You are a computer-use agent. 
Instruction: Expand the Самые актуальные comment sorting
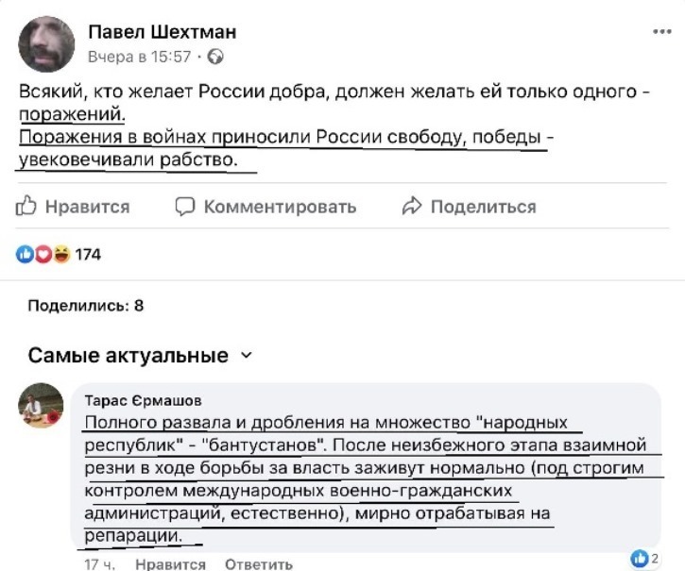(247, 356)
